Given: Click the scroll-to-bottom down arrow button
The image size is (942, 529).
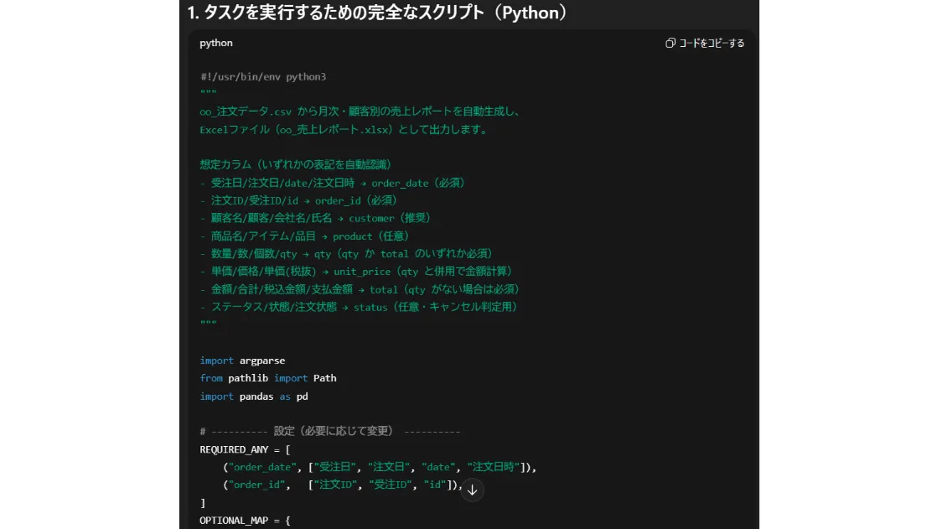Looking at the screenshot, I should [472, 490].
